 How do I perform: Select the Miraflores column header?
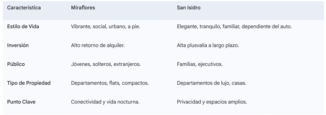pyautogui.click(x=83, y=8)
